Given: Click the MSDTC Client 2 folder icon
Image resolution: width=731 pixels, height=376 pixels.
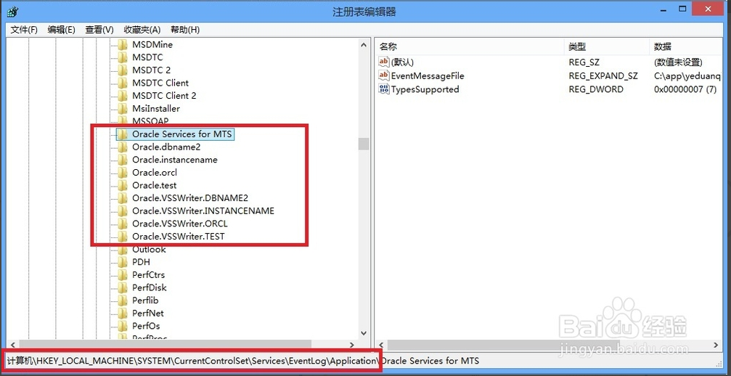Looking at the screenshot, I should click(x=123, y=96).
